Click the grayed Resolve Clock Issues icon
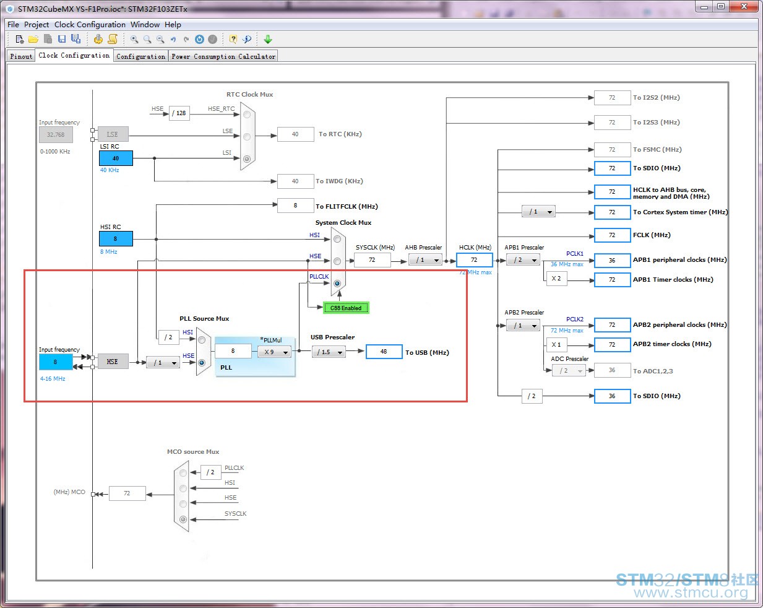This screenshot has width=763, height=608. [212, 39]
